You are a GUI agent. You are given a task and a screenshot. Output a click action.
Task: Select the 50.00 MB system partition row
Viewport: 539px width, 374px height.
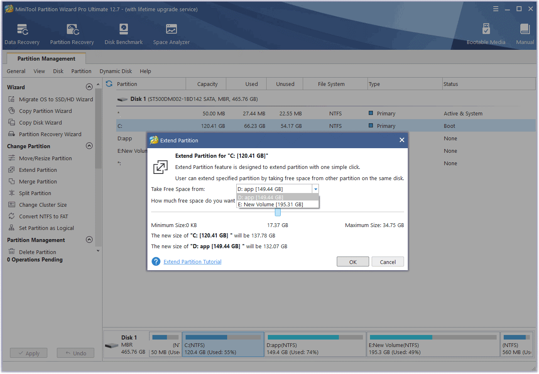point(326,113)
